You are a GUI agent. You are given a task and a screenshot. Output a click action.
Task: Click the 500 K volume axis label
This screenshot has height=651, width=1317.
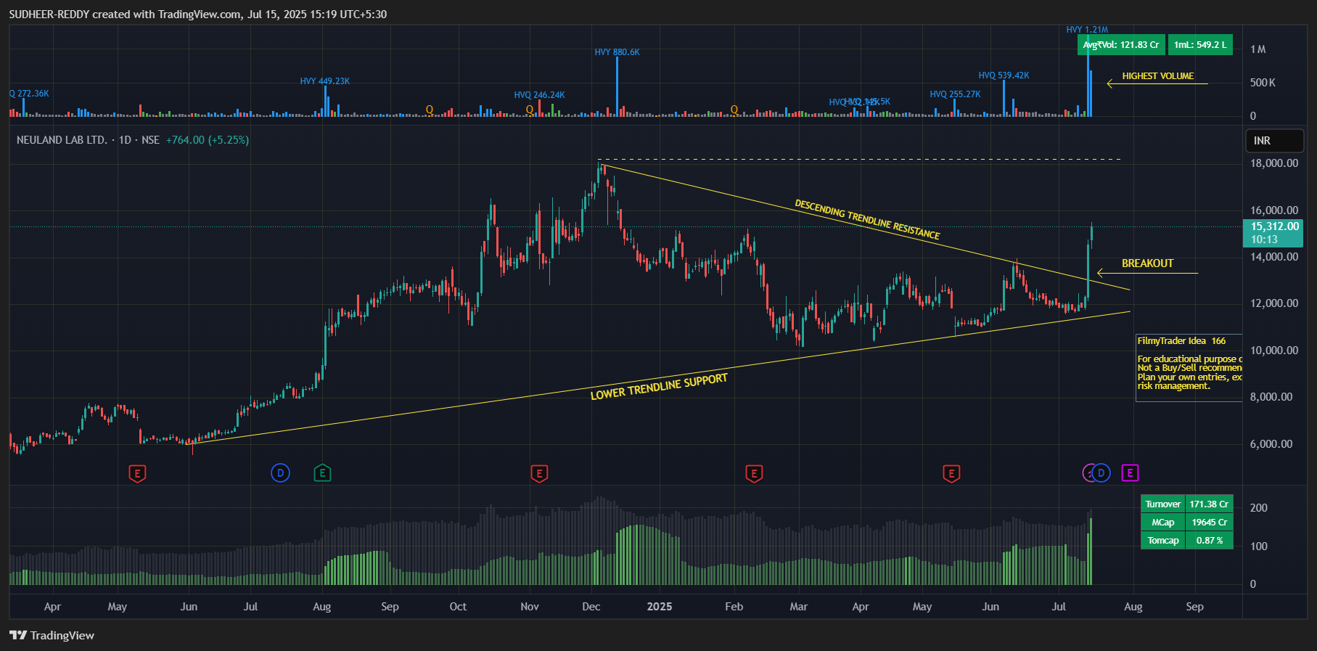(x=1263, y=83)
